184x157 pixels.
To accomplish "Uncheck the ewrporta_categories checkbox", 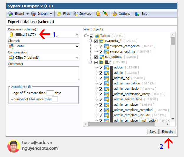I will point(101,46).
